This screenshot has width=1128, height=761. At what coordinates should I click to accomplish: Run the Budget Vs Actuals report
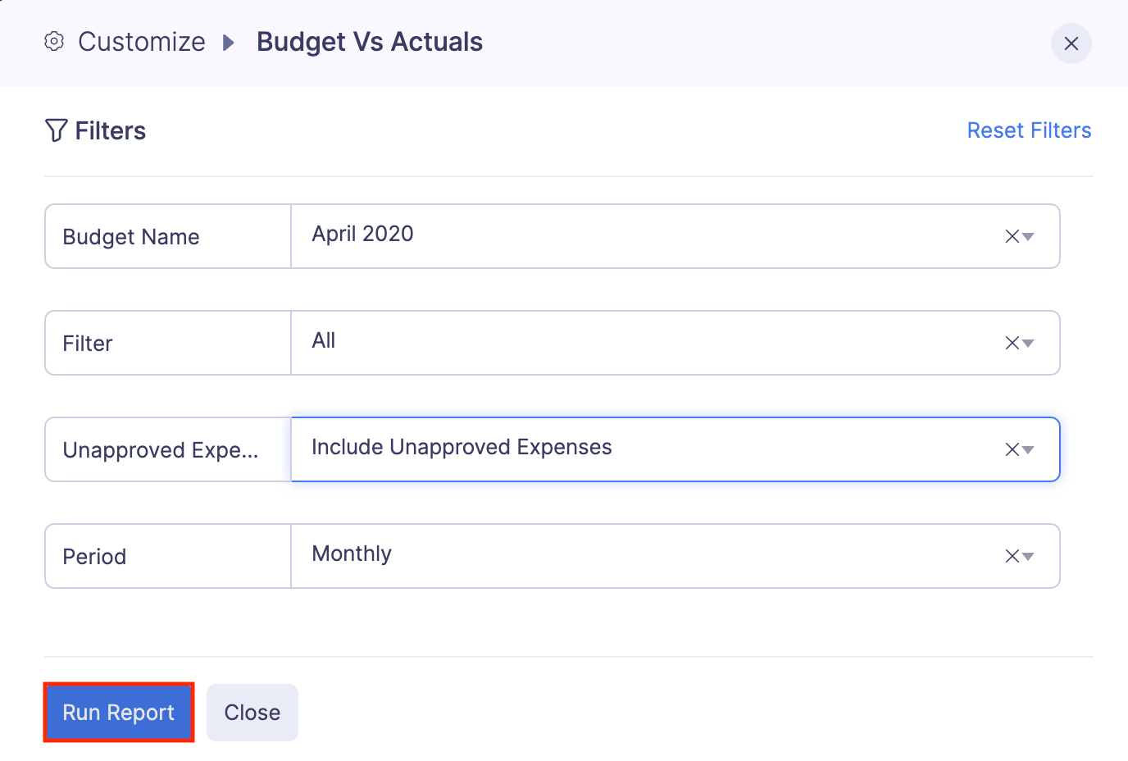tap(118, 712)
